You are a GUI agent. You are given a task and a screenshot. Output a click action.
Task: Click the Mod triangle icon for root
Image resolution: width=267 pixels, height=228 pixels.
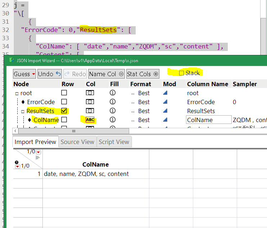(x=166, y=93)
